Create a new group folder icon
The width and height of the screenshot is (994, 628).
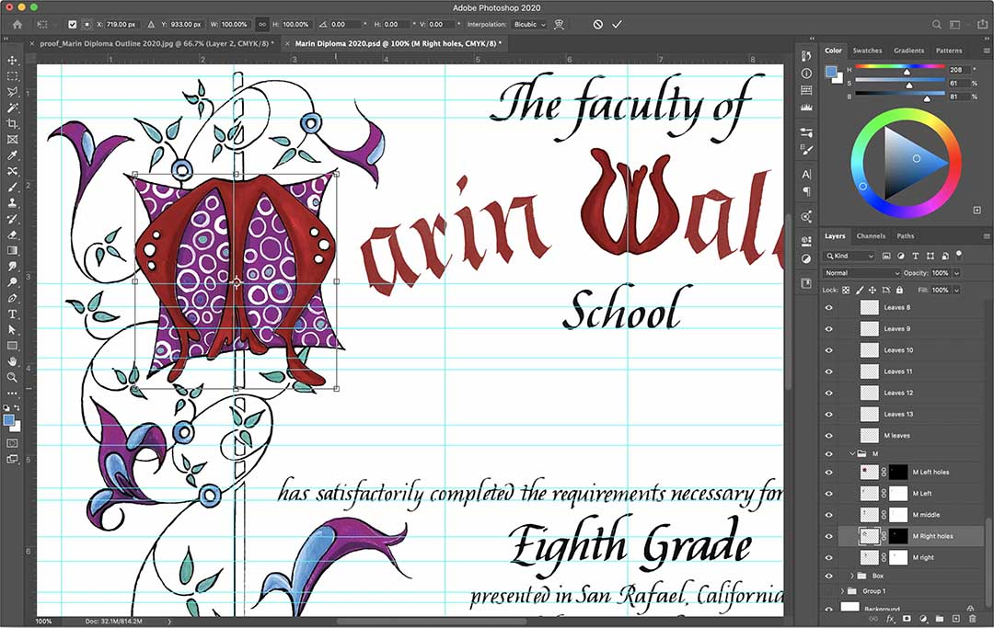click(940, 619)
